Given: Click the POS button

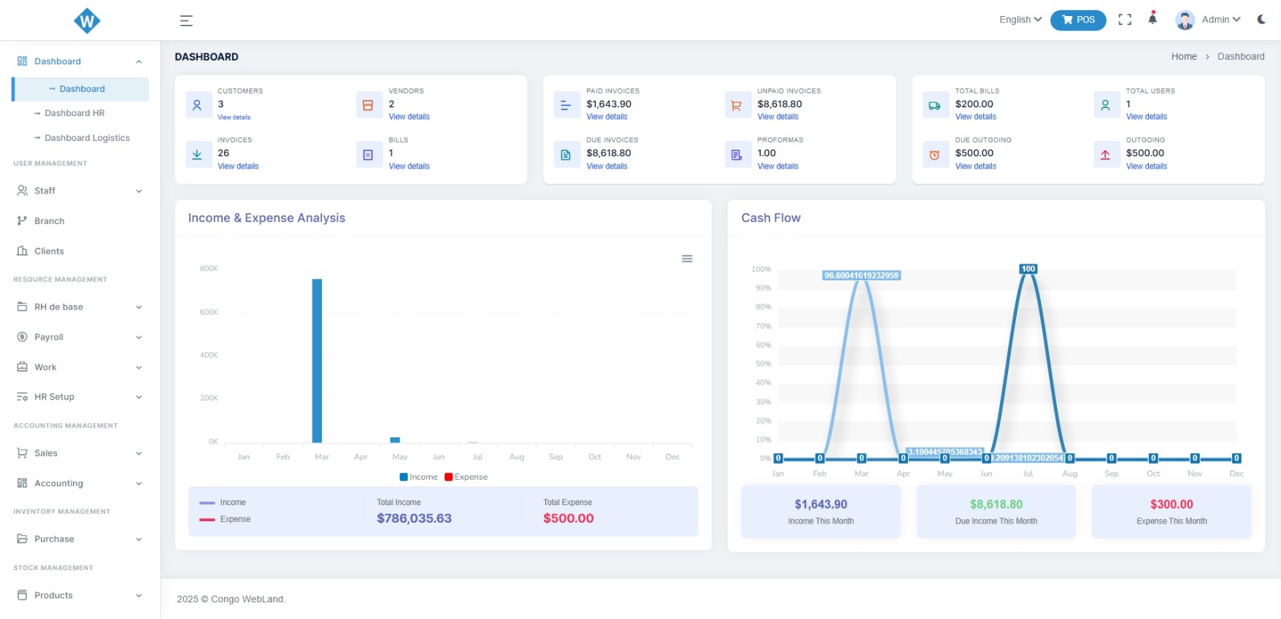Looking at the screenshot, I should [x=1078, y=20].
